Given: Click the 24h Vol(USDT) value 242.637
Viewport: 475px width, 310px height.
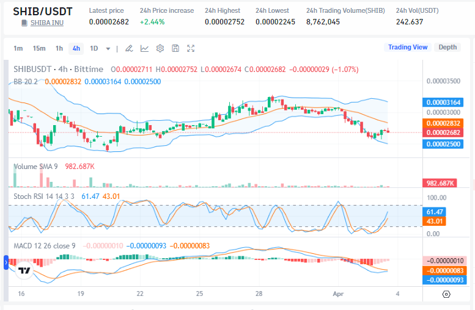Looking at the screenshot, I should pos(409,22).
